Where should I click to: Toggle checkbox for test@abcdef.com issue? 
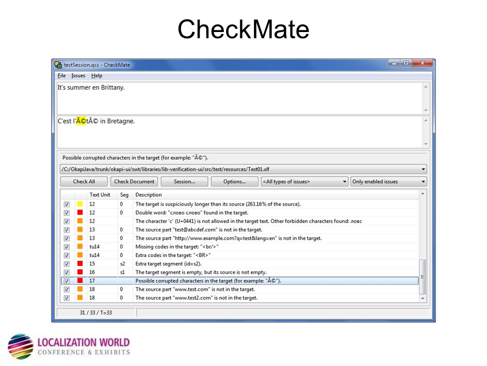(x=67, y=230)
